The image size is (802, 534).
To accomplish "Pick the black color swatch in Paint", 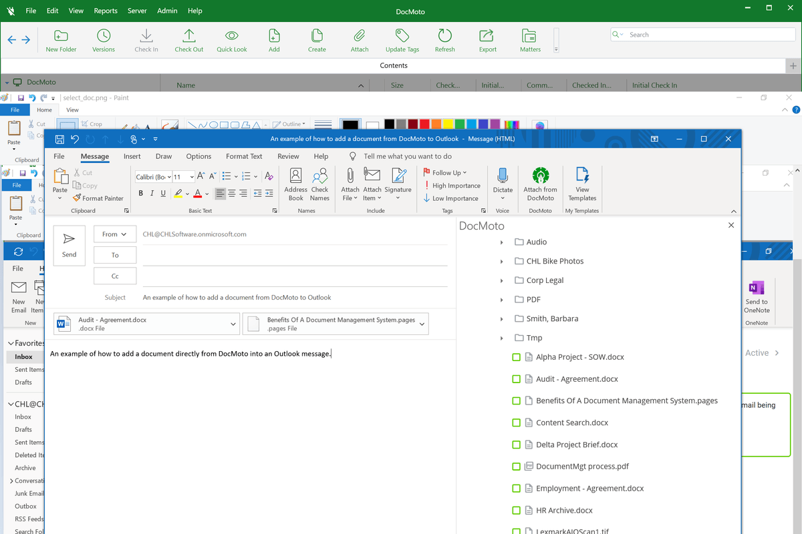I will click(x=389, y=124).
